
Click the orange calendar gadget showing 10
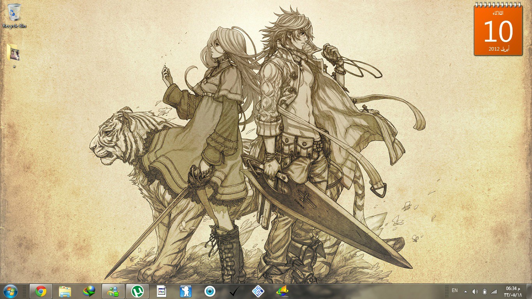pos(498,30)
